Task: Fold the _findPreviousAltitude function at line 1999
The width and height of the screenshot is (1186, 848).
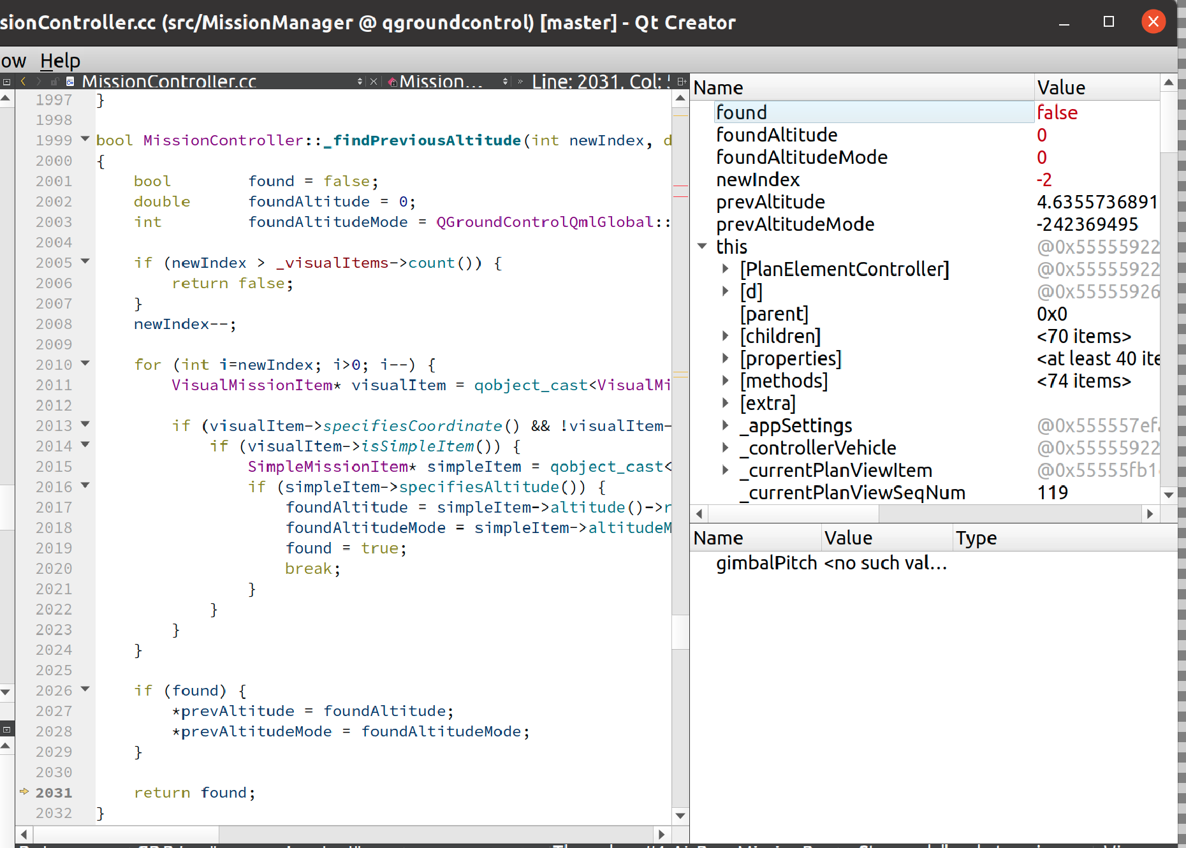Action: tap(85, 139)
